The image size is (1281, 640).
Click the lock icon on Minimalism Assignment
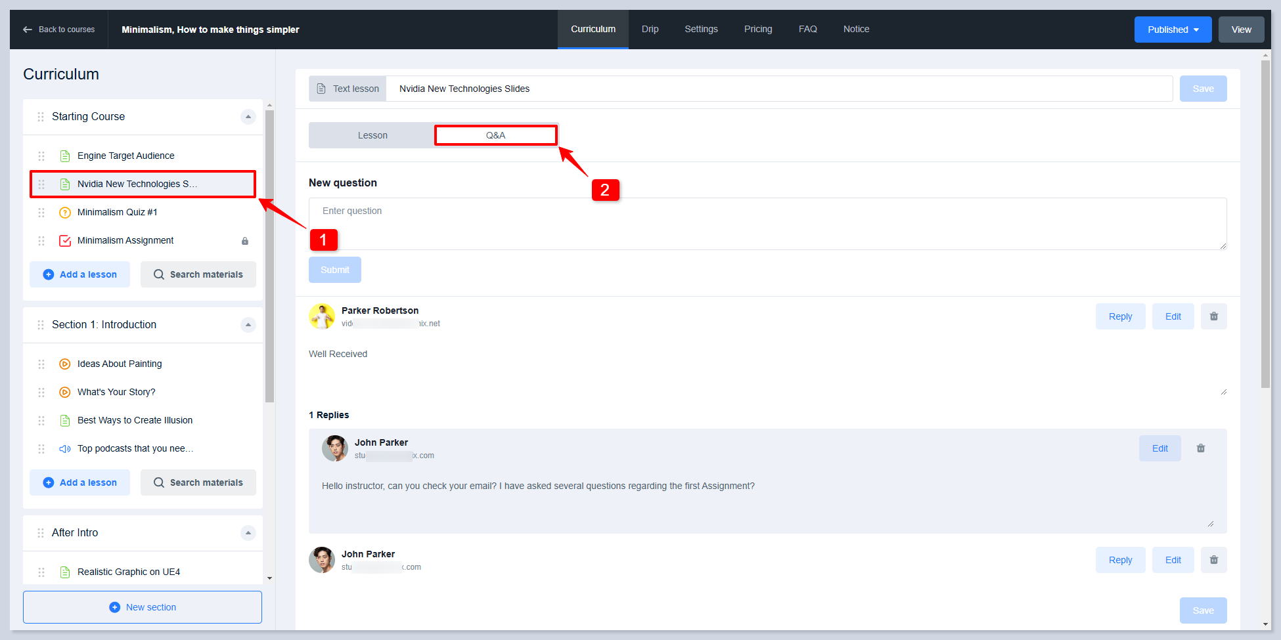coord(245,241)
